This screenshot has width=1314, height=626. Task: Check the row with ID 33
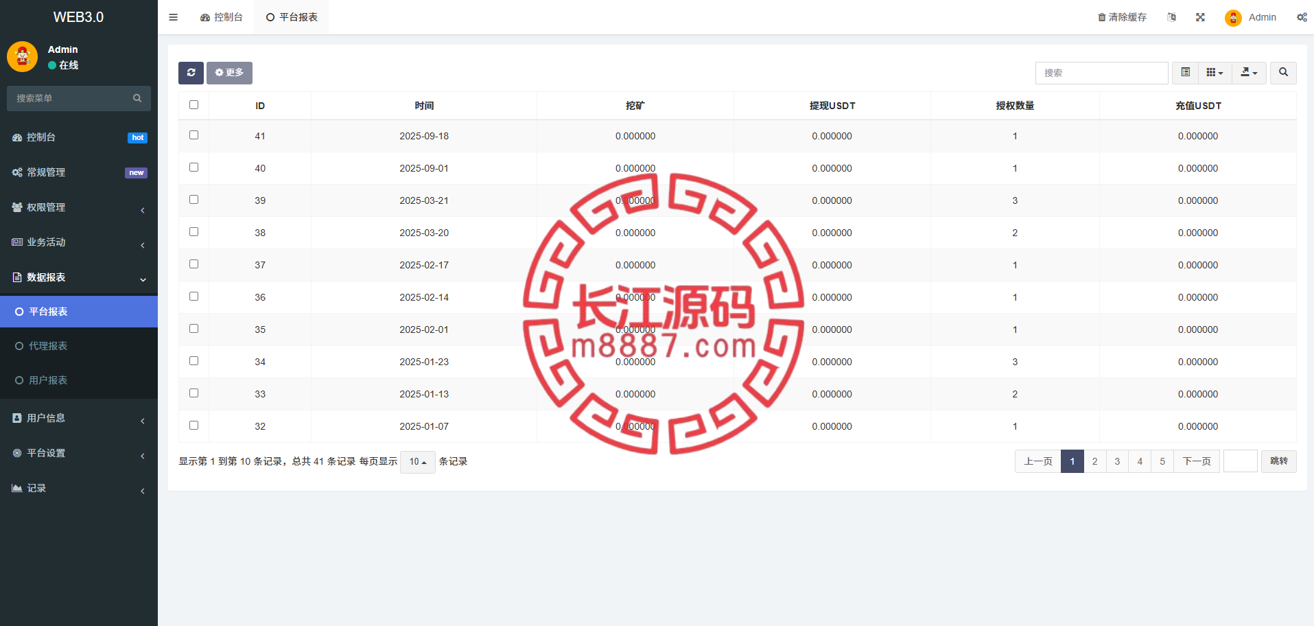click(x=193, y=393)
